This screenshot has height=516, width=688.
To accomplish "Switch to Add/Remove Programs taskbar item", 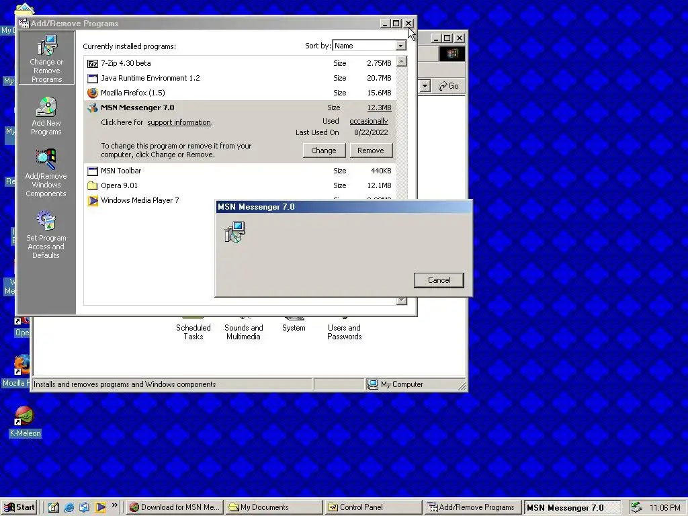I will [x=472, y=507].
